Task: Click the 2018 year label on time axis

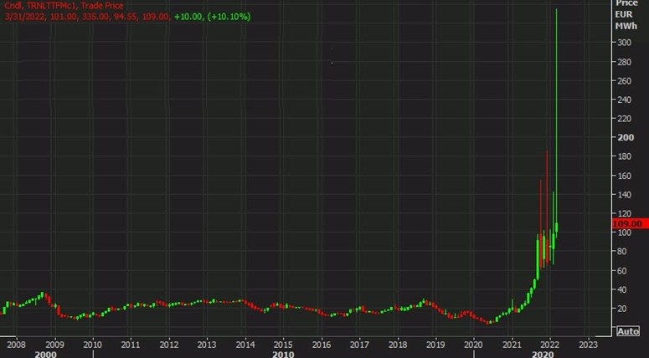Action: [x=398, y=345]
